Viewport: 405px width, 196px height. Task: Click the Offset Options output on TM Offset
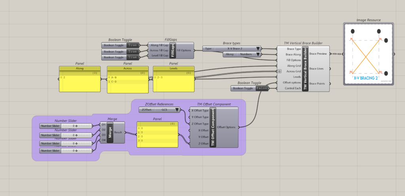(x=227, y=127)
